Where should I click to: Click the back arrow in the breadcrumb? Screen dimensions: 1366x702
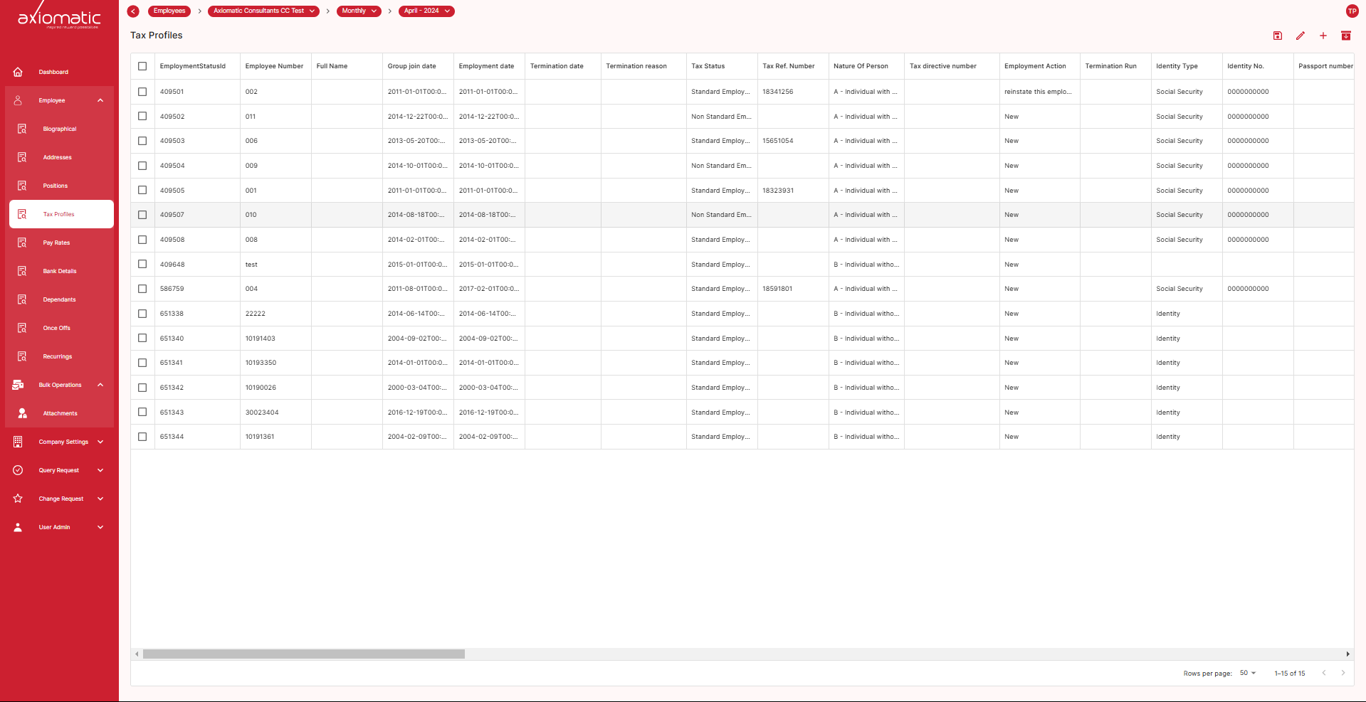133,11
